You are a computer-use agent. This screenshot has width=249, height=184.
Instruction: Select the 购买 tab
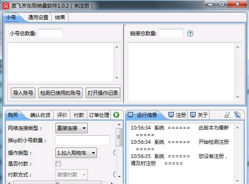tap(13, 115)
